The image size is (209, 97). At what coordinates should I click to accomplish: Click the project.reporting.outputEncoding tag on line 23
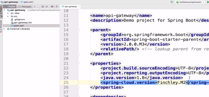(x=144, y=73)
